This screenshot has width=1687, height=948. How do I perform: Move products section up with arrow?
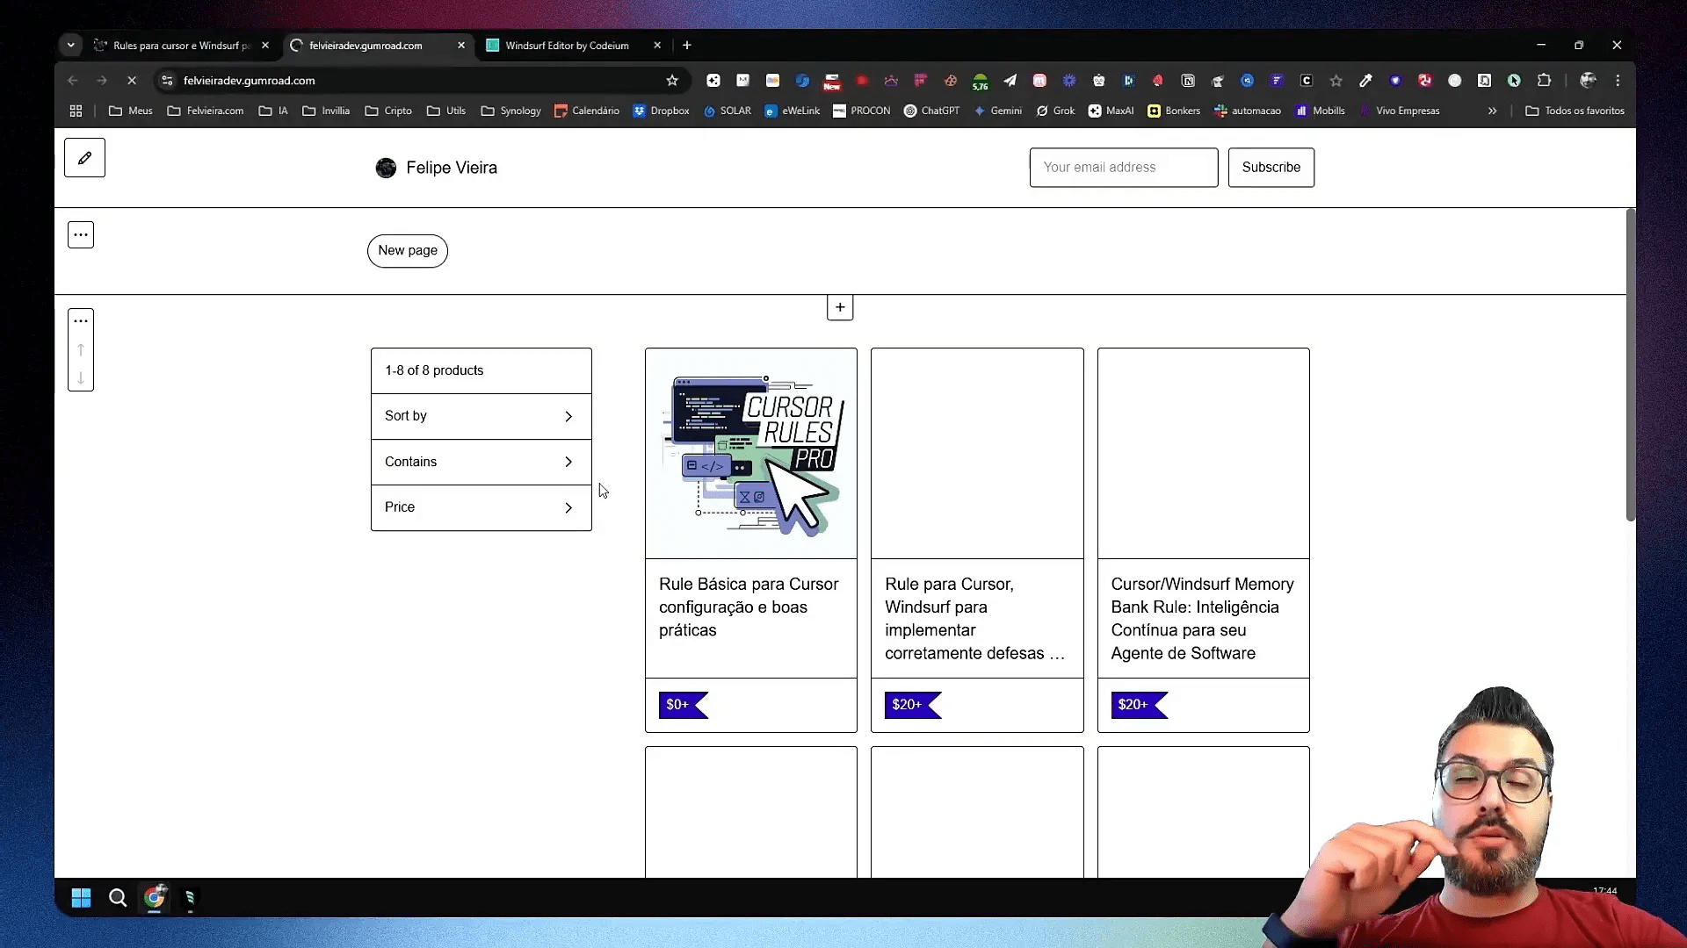[81, 349]
